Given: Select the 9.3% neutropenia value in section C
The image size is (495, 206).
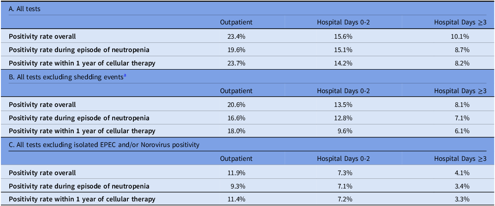Looking at the screenshot, I should click(x=239, y=186).
